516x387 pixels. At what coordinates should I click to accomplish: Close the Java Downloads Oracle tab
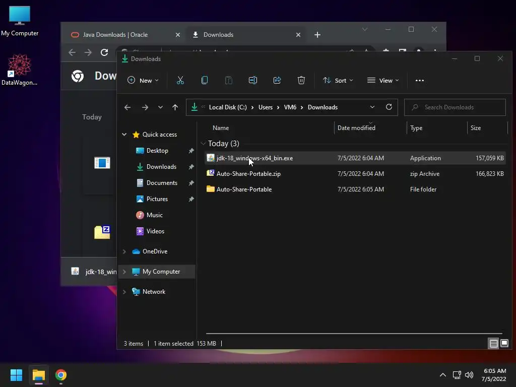point(178,35)
